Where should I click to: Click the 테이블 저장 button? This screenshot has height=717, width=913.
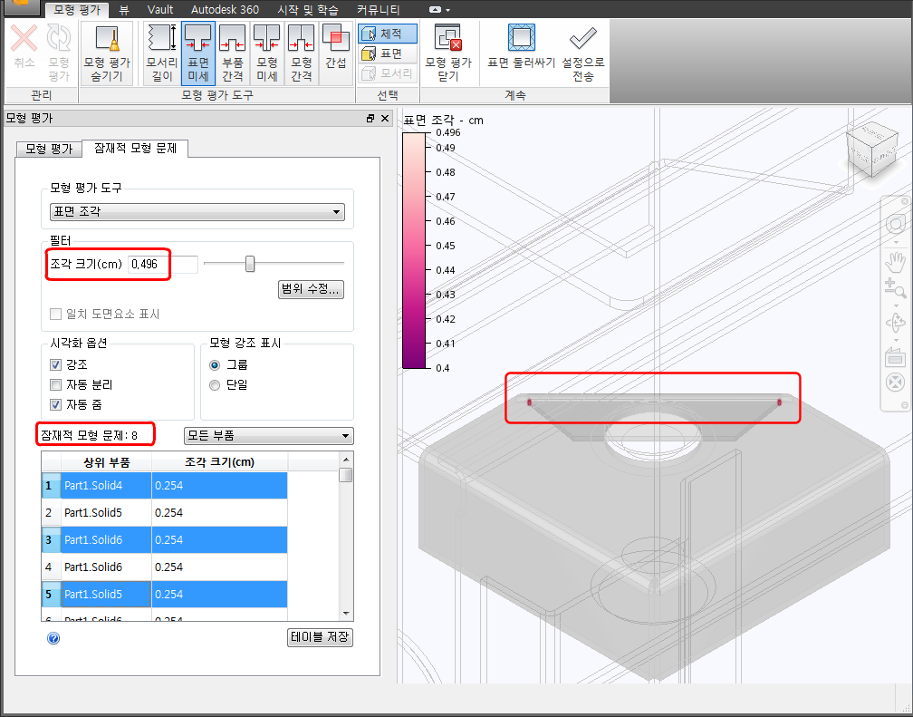point(321,637)
